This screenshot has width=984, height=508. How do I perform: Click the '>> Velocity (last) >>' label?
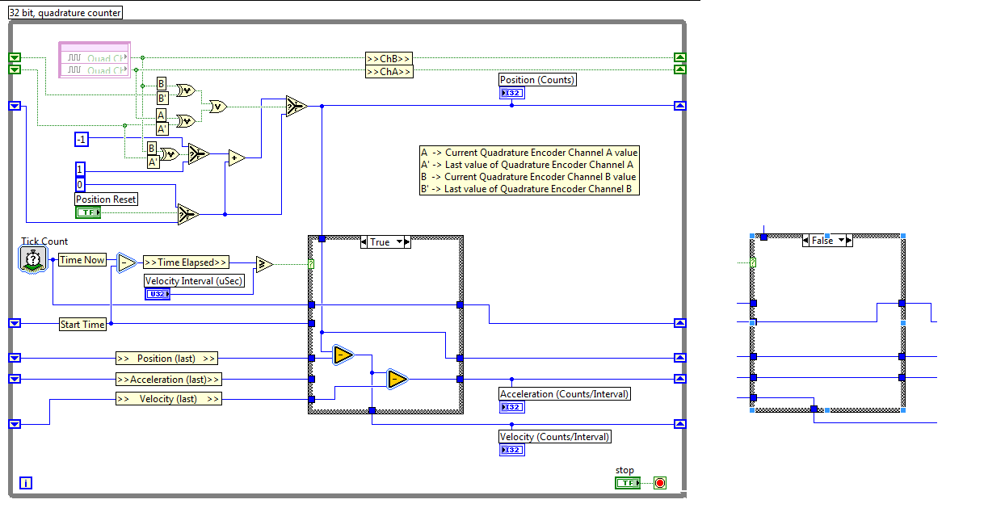click(x=168, y=399)
